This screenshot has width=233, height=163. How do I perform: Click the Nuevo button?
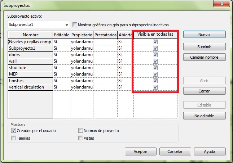(x=204, y=35)
